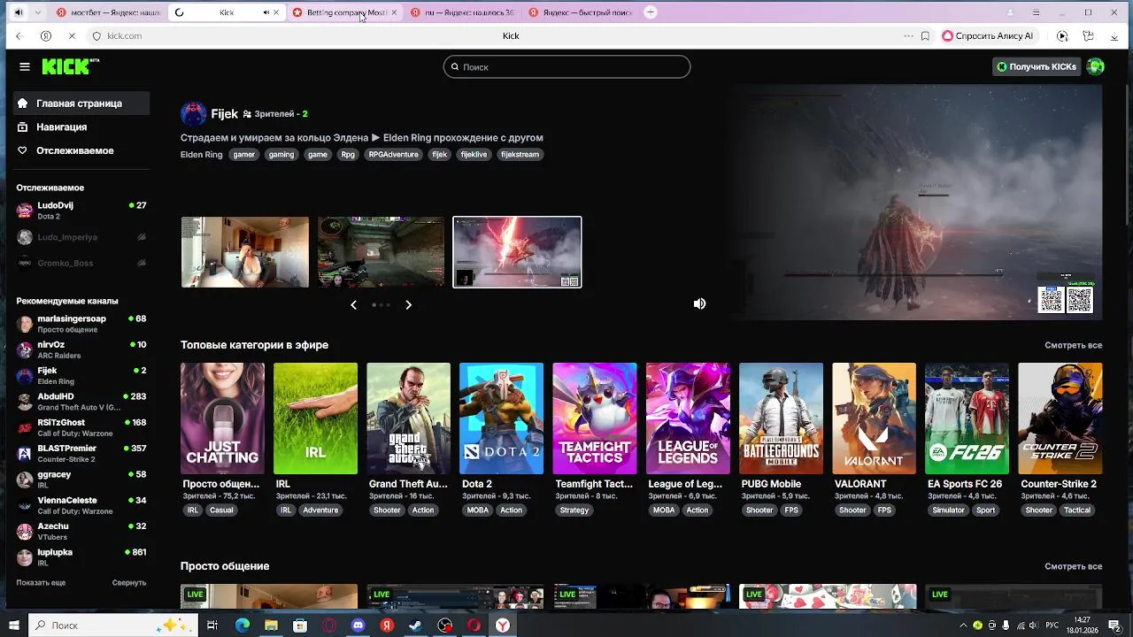Click the Fijek streamer name
This screenshot has width=1133, height=637.
click(225, 114)
